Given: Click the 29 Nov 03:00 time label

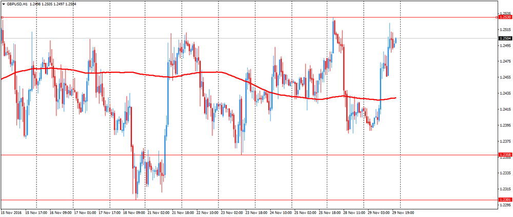Looking at the screenshot, I should (379, 212).
